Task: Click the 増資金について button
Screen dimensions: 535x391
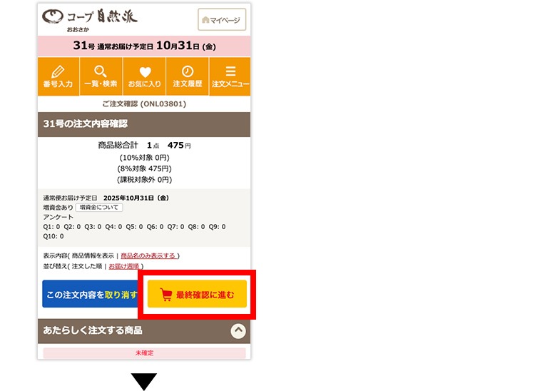Action: click(99, 208)
